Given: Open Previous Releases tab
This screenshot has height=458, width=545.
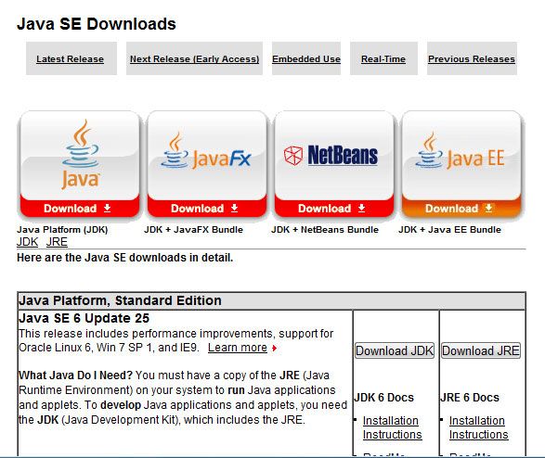Looking at the screenshot, I should (472, 59).
